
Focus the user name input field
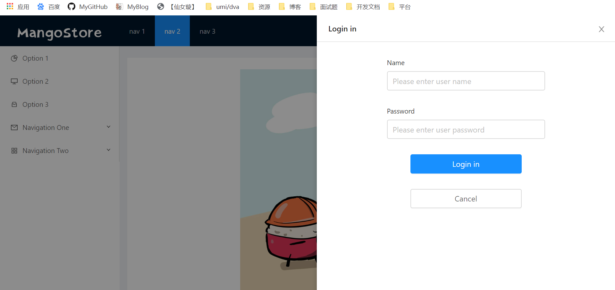pyautogui.click(x=466, y=81)
